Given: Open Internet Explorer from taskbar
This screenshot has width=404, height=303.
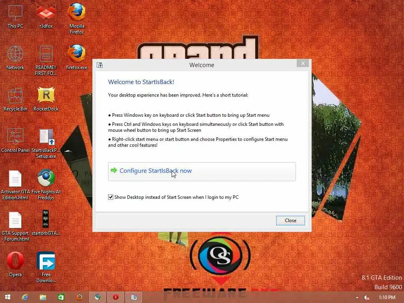Looking at the screenshot, I should (25, 297).
